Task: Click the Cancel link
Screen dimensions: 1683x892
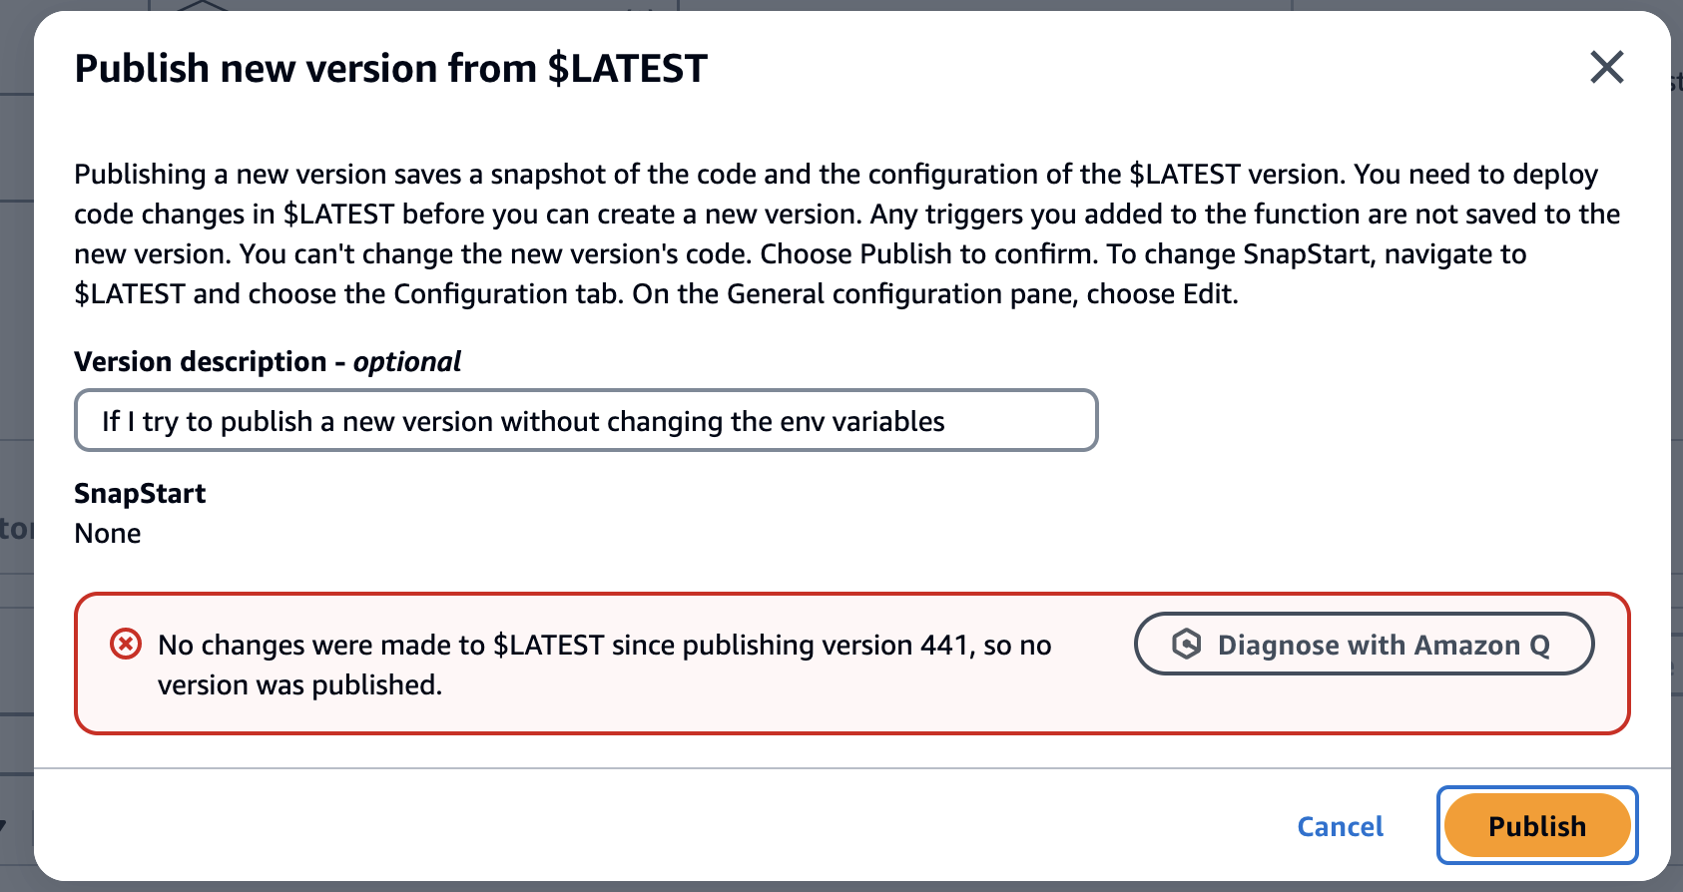Action: pos(1340,826)
